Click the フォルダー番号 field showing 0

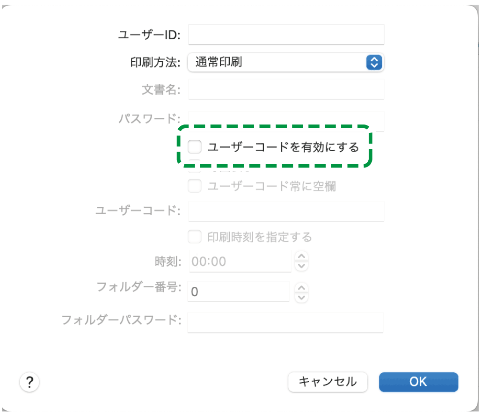tap(239, 291)
